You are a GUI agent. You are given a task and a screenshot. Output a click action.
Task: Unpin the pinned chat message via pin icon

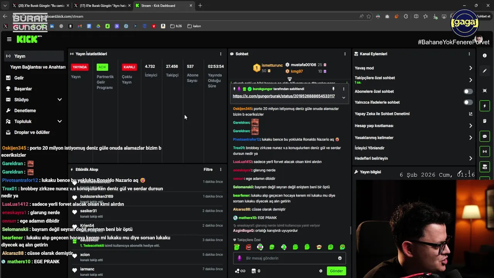pos(333,89)
